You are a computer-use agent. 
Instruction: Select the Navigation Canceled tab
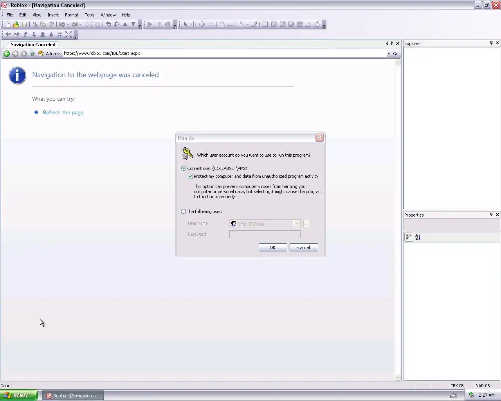33,45
